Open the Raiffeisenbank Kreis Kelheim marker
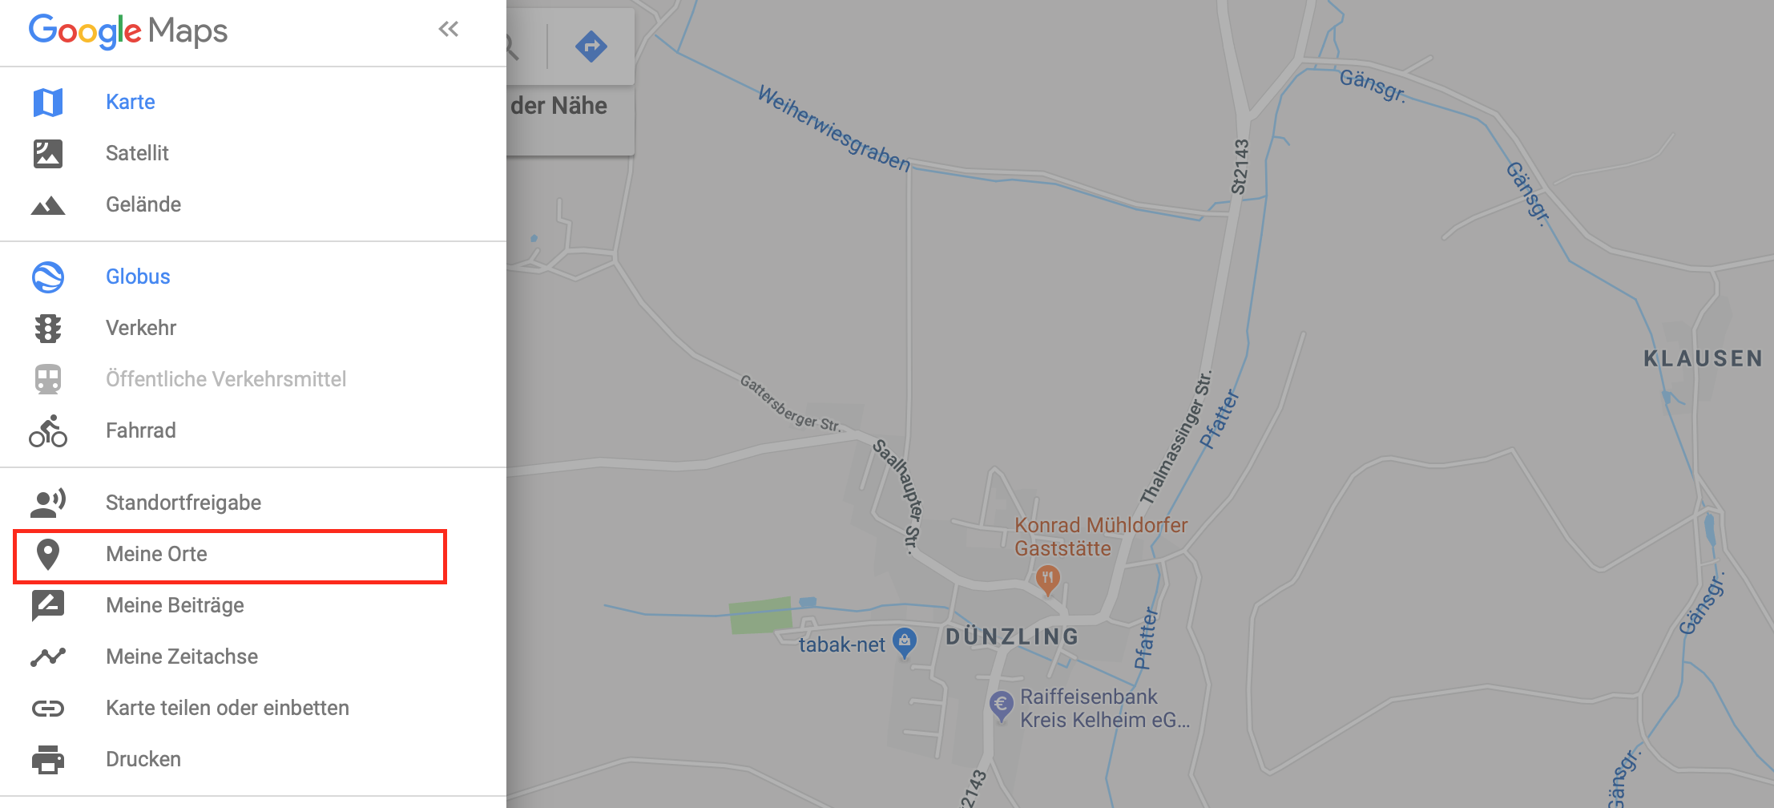The image size is (1774, 808). [1001, 706]
